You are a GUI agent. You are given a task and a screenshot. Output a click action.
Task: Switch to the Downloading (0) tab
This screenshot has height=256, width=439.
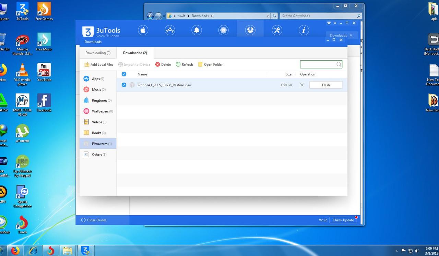(98, 53)
